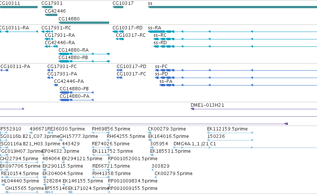317x194 pixels.
Task: Select protein CG10317-PD label
Action: tap(131, 67)
